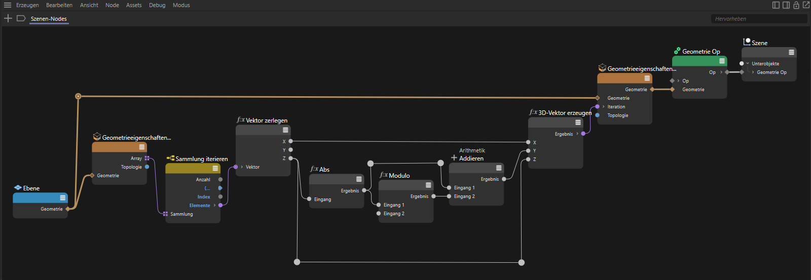Expand the Op output arrow on Geometrie Op
Viewport: 811px width, 280px height.
coord(721,72)
